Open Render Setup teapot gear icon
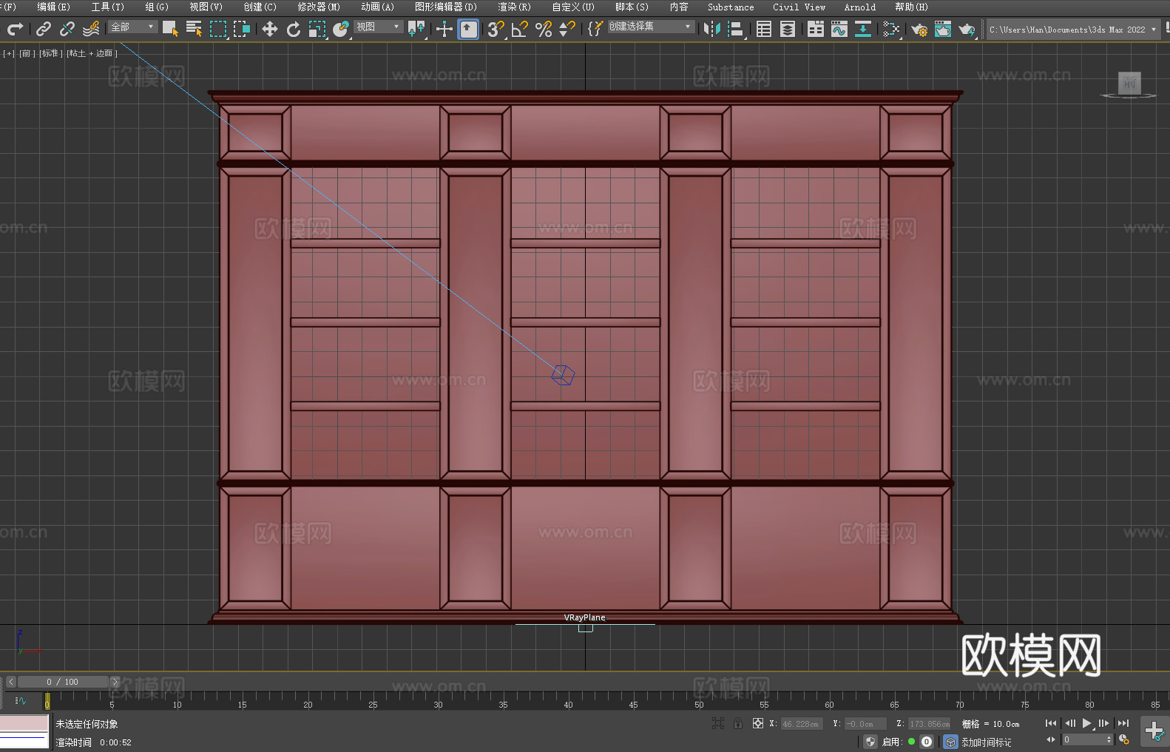The height and width of the screenshot is (752, 1170). [x=919, y=29]
